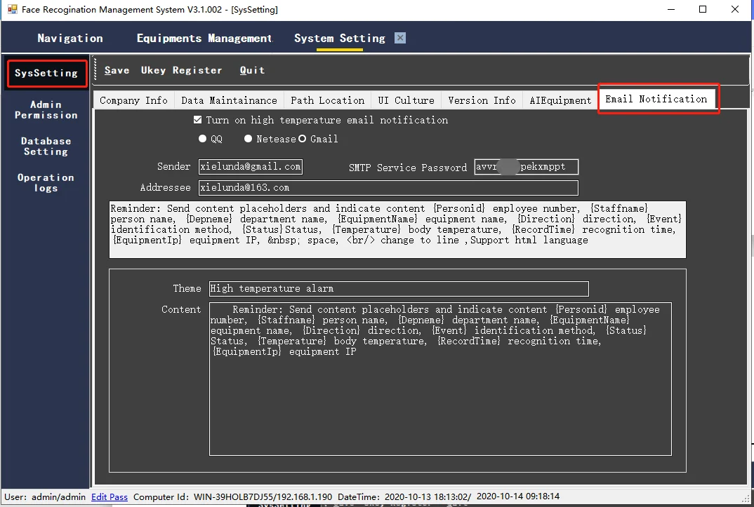Open the AIEquipment tab
754x507 pixels.
click(x=560, y=100)
